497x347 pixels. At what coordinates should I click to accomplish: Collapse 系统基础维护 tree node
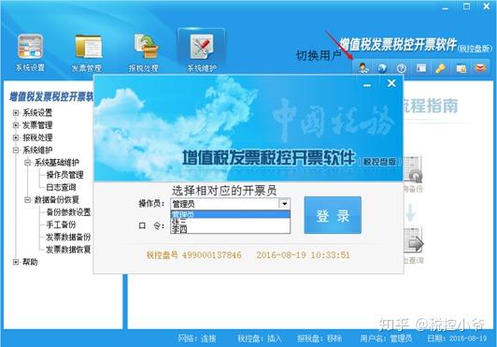point(28,163)
